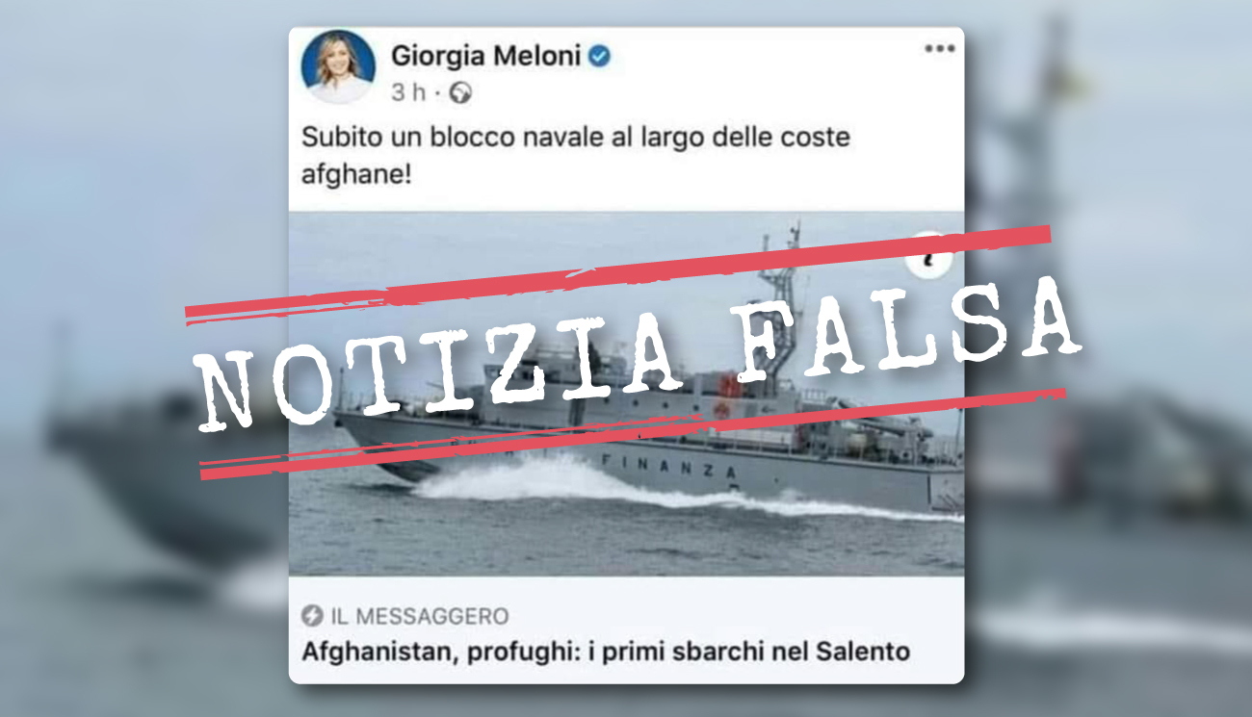Click the info 'i' icon on preview
The height and width of the screenshot is (717, 1252).
(x=929, y=254)
